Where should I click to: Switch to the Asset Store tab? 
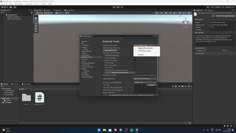[x=70, y=10]
